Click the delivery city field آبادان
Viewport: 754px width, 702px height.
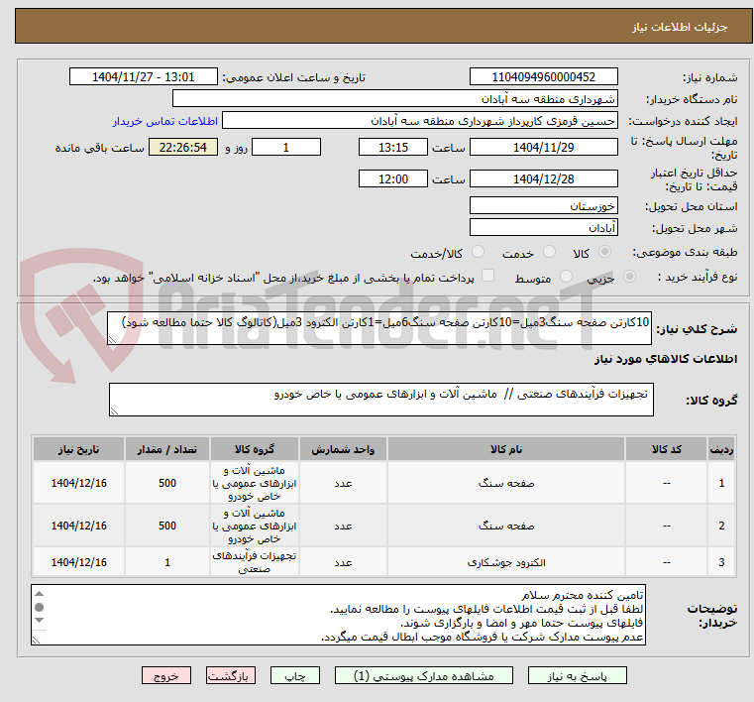543,228
